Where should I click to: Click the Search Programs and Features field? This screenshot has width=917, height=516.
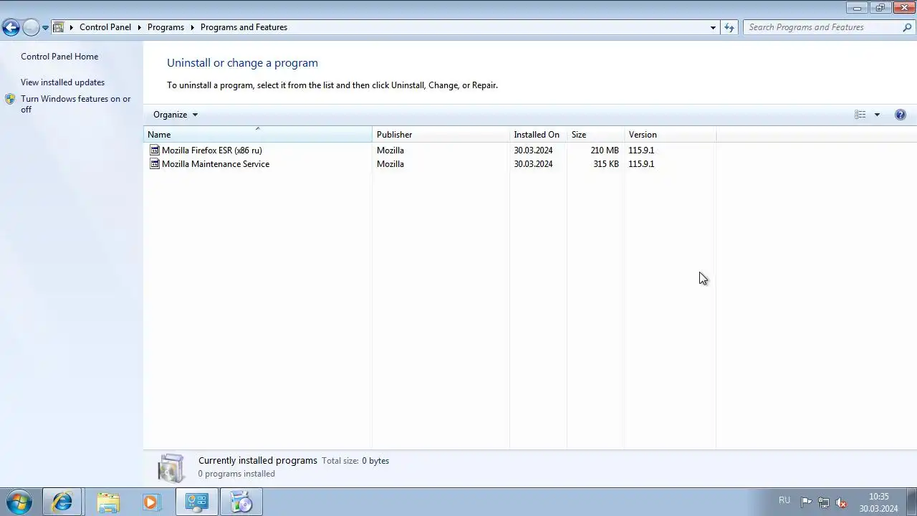click(x=822, y=27)
